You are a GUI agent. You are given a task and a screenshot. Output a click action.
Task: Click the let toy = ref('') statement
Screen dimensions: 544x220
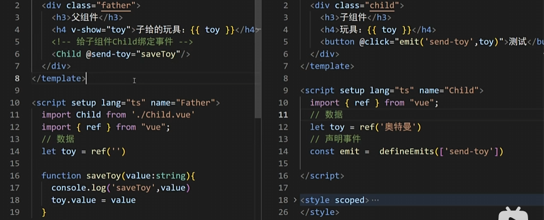coord(83,152)
